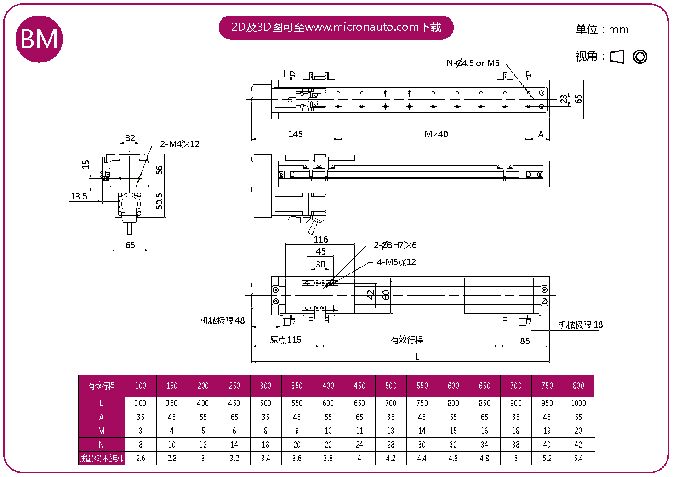
Task: Select the 500 stroke column header
Action: coord(391,386)
